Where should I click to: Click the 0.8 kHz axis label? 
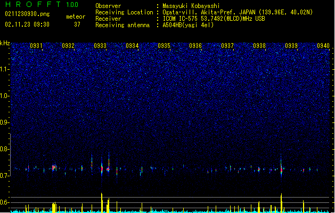[x=5, y=149]
